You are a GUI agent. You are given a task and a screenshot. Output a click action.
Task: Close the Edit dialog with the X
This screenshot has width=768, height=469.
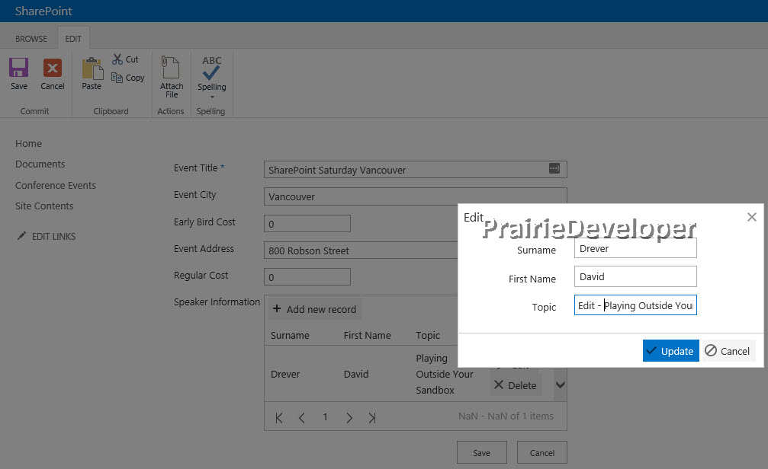[x=752, y=217]
